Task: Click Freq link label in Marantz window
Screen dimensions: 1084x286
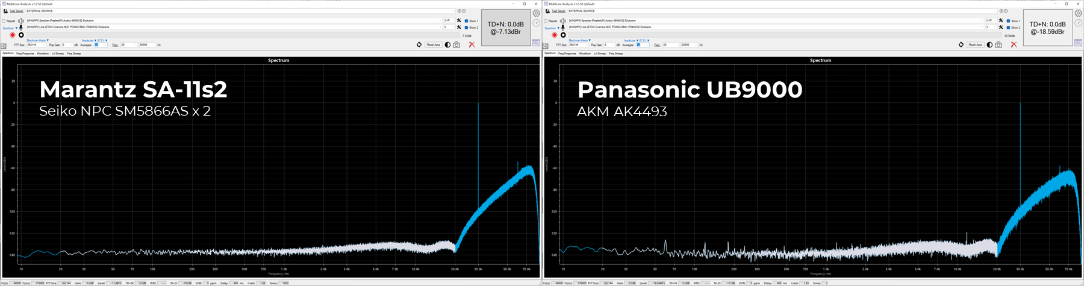Action: point(115,45)
